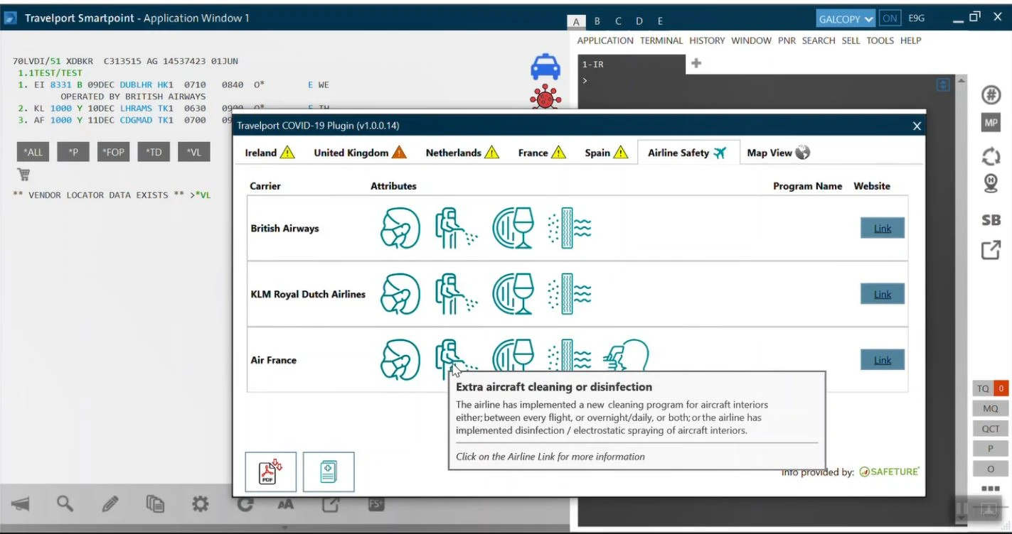Image resolution: width=1012 pixels, height=534 pixels.
Task: Open the red COVID virus plugin icon
Action: point(545,97)
